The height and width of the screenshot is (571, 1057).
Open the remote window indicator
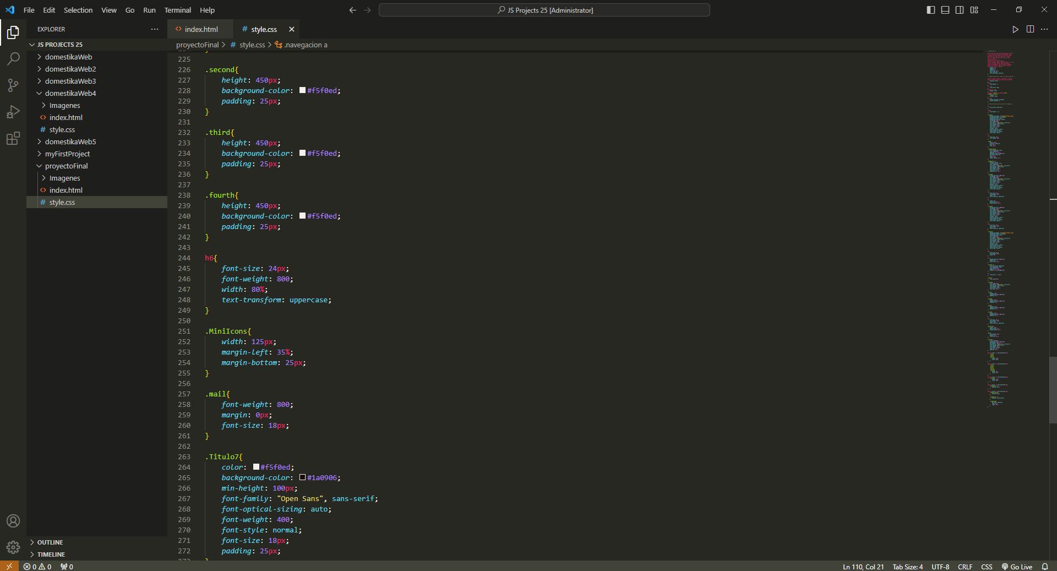9,567
